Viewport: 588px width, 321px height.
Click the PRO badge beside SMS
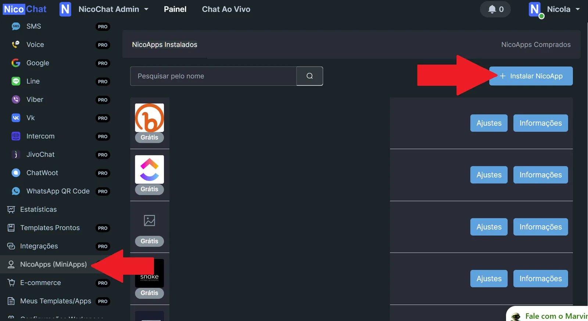(103, 26)
